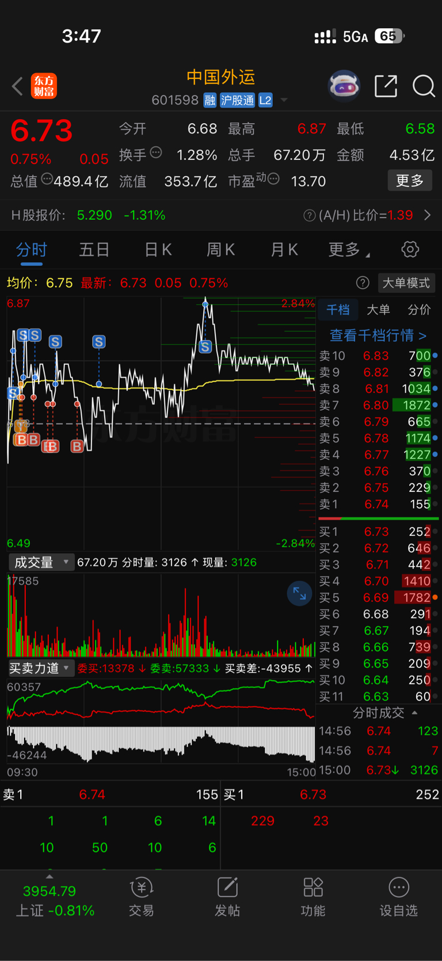Tap the rightmost B buy marker on the chart
This screenshot has height=961, width=442.
77,446
